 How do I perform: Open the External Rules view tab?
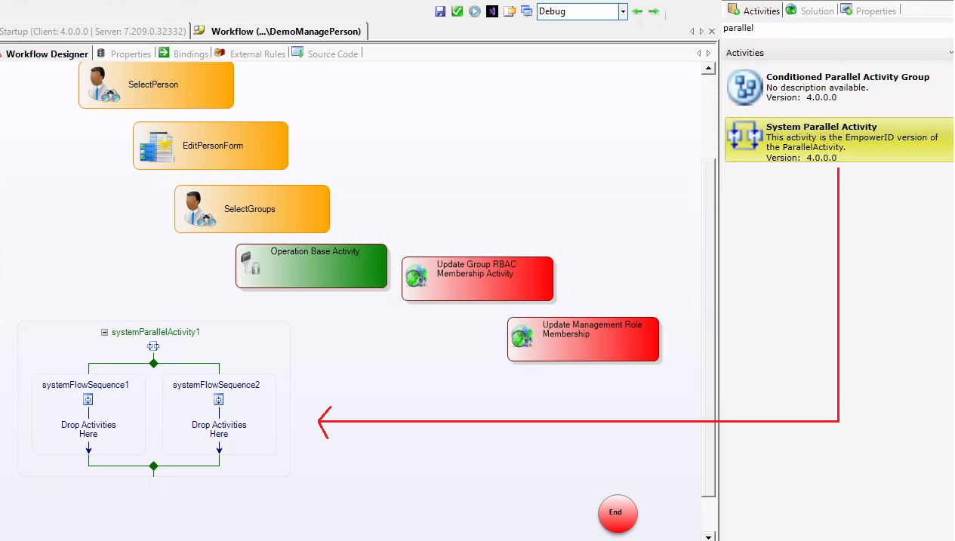point(250,54)
